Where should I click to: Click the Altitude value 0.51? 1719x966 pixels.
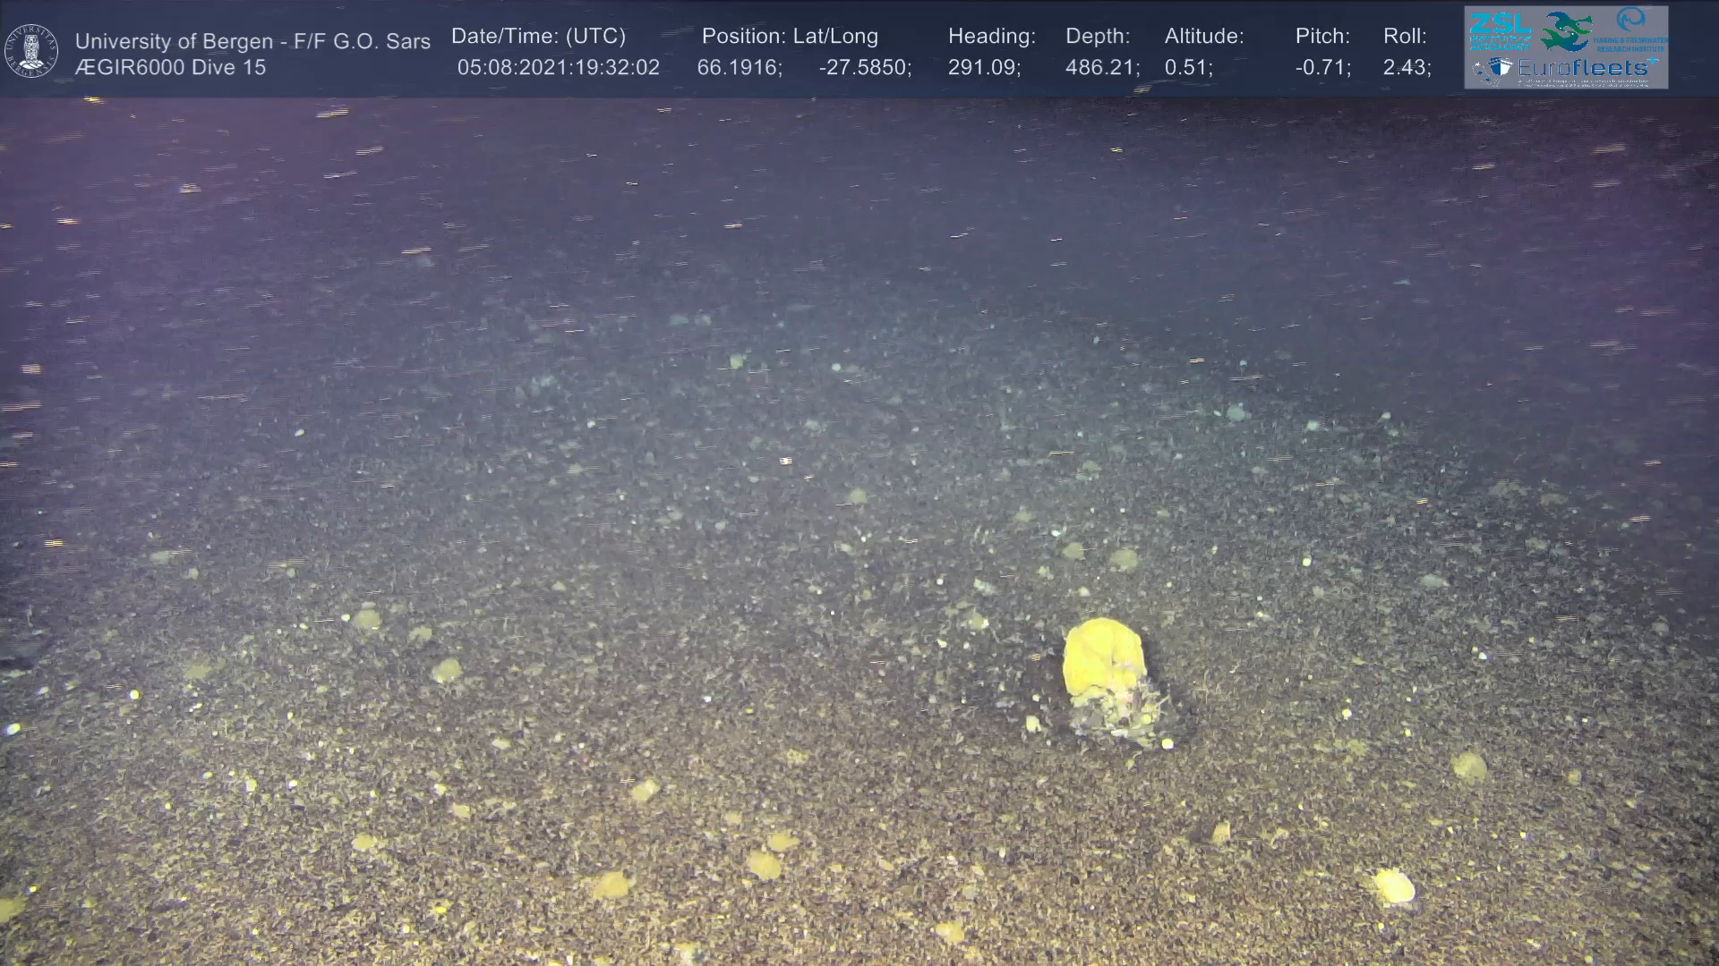(x=1187, y=68)
